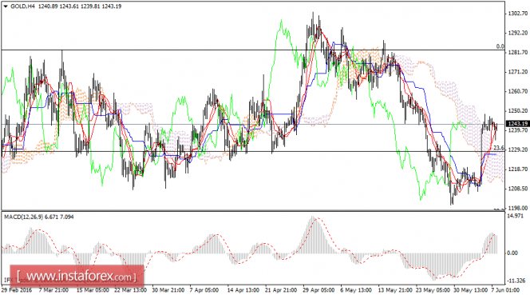This screenshot has width=530, height=295.
Task: Click the 14 Apr 13:00 time label
Action: (243, 290)
